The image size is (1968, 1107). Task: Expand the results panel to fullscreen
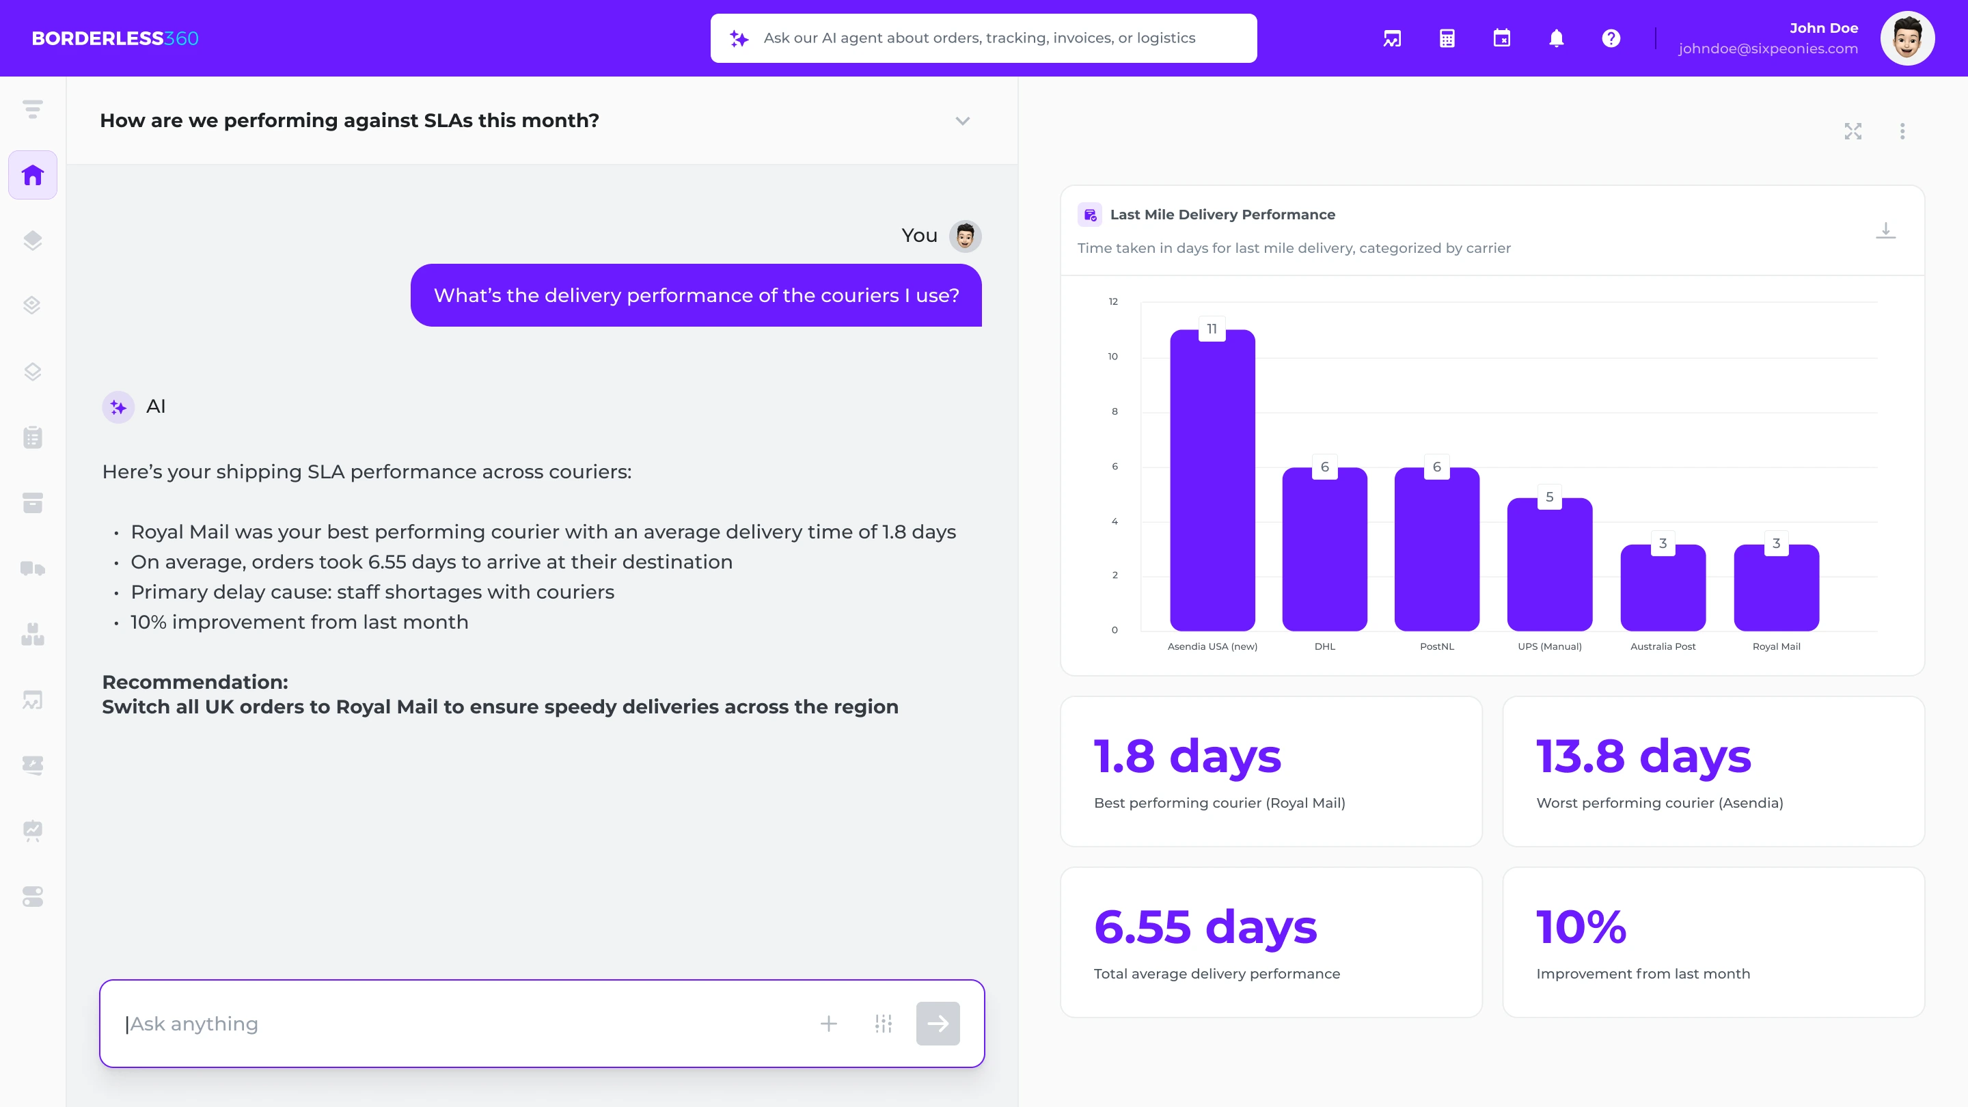click(x=1853, y=131)
